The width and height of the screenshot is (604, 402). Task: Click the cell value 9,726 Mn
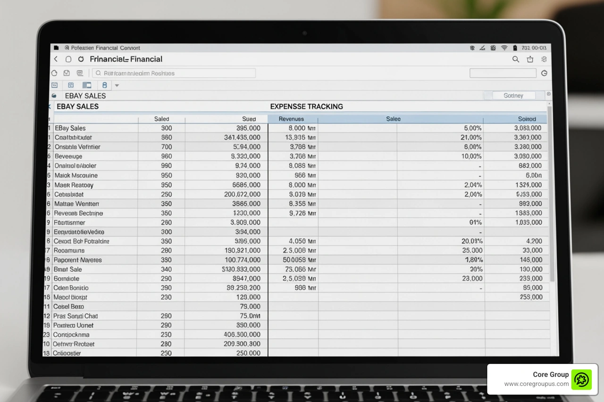(302, 213)
